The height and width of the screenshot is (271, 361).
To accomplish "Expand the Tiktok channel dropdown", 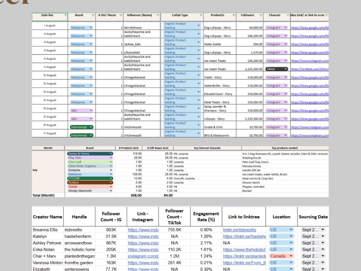I will click(x=286, y=69).
